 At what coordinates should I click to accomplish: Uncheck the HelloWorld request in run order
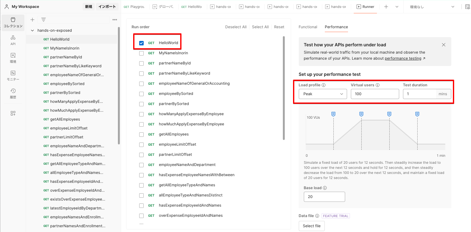click(x=141, y=43)
